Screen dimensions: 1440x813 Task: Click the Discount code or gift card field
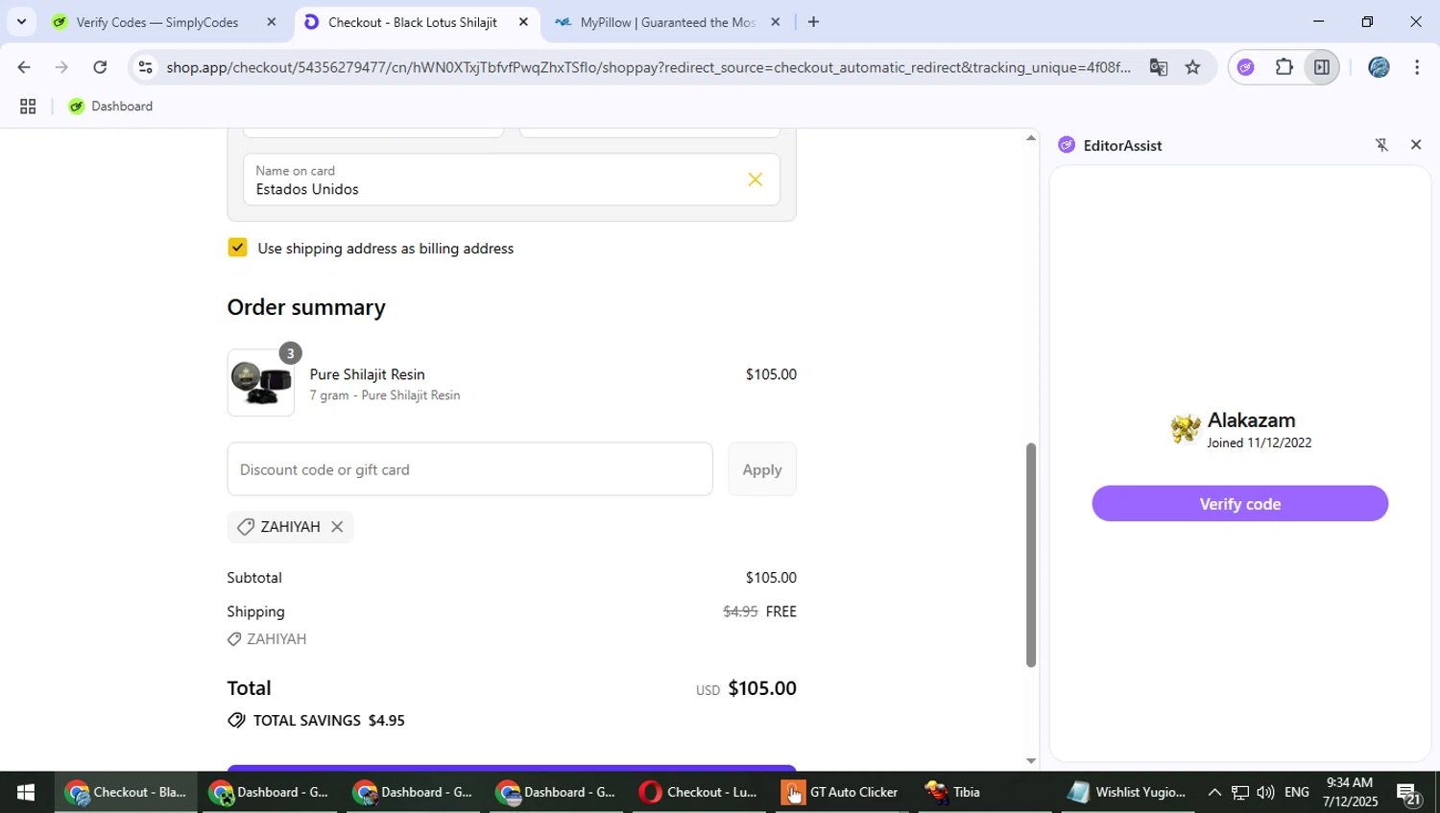469,469
